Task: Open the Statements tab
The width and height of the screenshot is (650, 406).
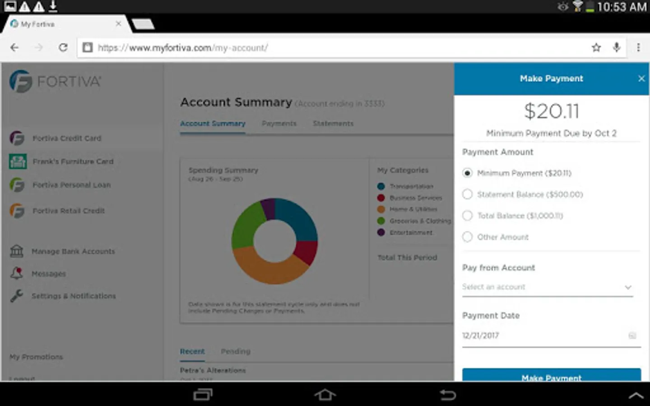Action: tap(333, 124)
